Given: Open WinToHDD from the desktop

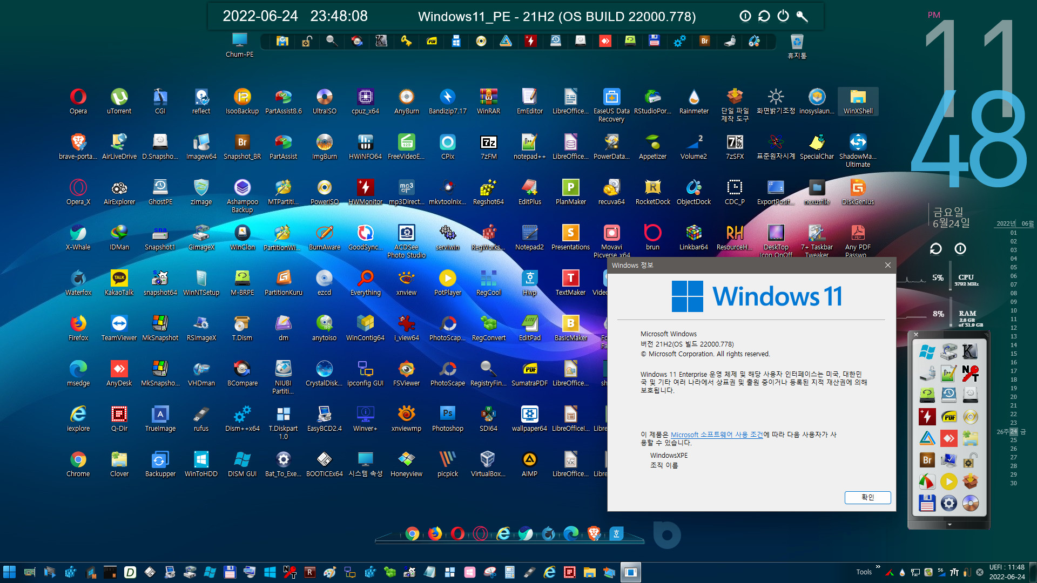Looking at the screenshot, I should pos(201,464).
